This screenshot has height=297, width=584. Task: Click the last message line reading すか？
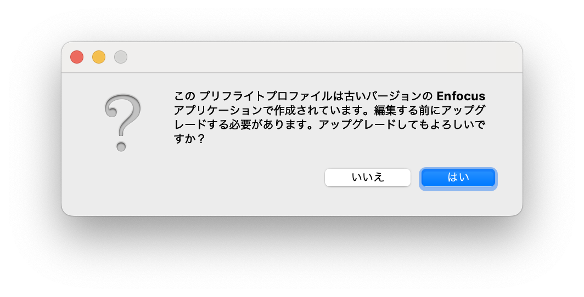[x=189, y=139]
